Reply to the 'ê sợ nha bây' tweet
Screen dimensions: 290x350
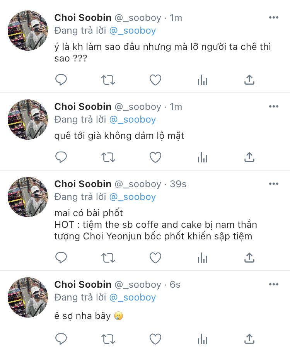pyautogui.click(x=61, y=339)
